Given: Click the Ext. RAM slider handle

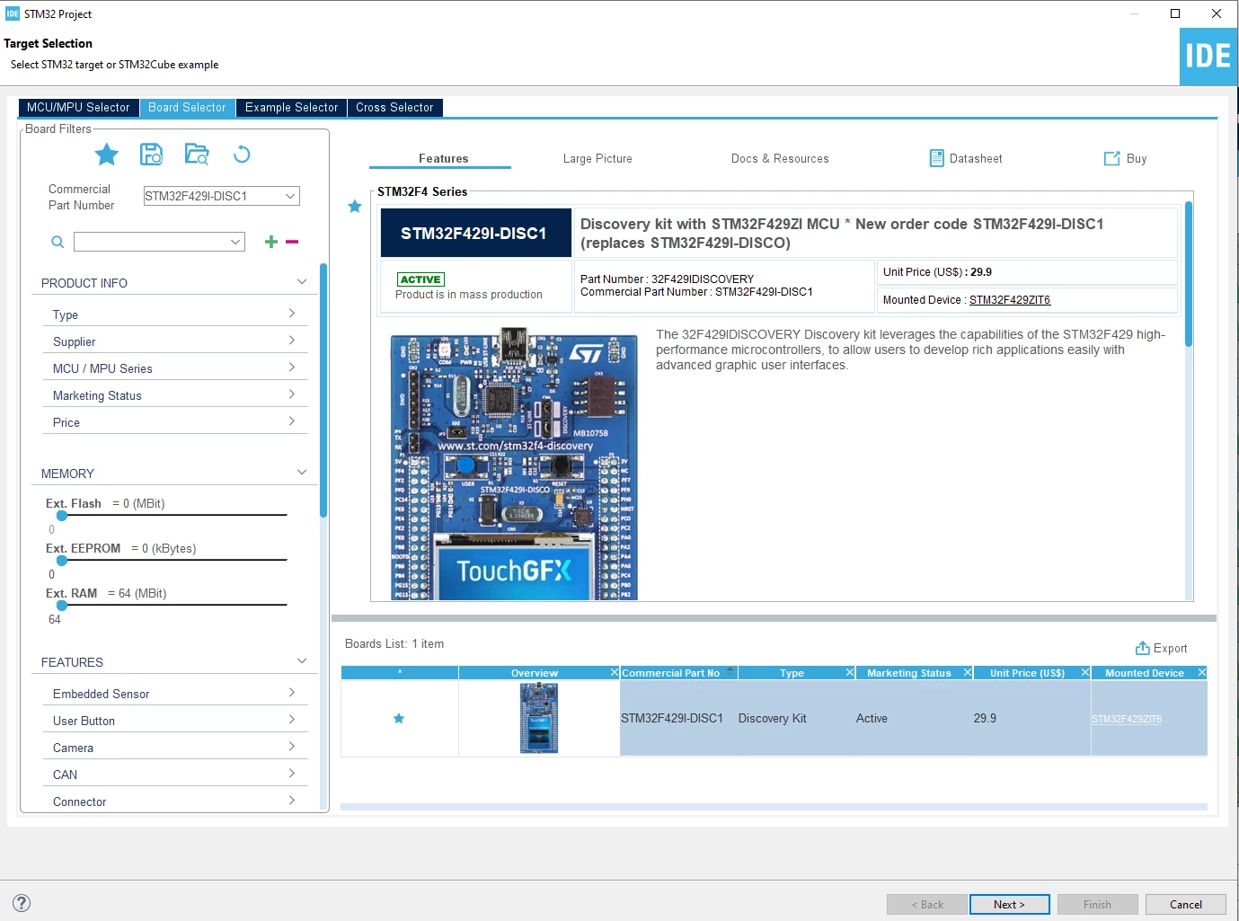Looking at the screenshot, I should click(62, 606).
